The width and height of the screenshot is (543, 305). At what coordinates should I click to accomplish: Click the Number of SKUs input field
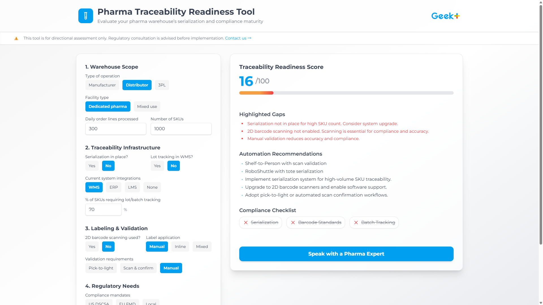pyautogui.click(x=181, y=129)
